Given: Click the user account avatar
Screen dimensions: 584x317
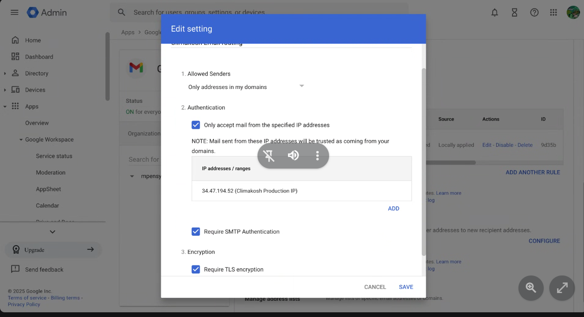Looking at the screenshot, I should 573,12.
